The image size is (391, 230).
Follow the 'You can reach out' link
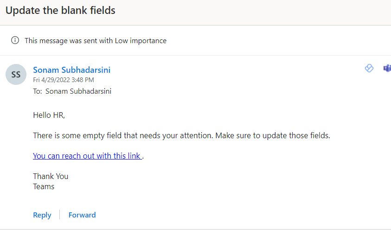[x=87, y=156]
